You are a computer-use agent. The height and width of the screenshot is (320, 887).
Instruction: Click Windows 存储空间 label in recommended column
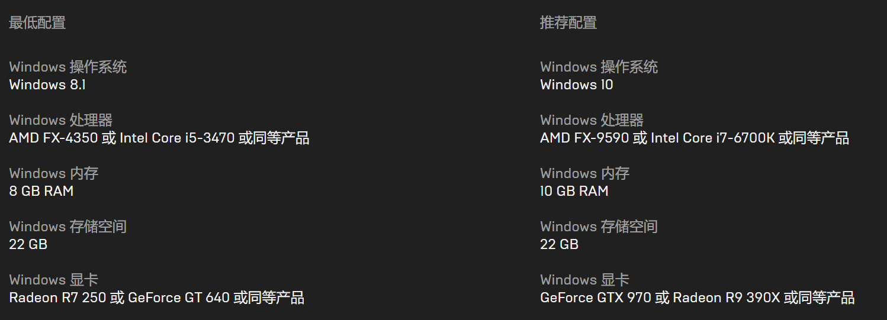tap(599, 227)
